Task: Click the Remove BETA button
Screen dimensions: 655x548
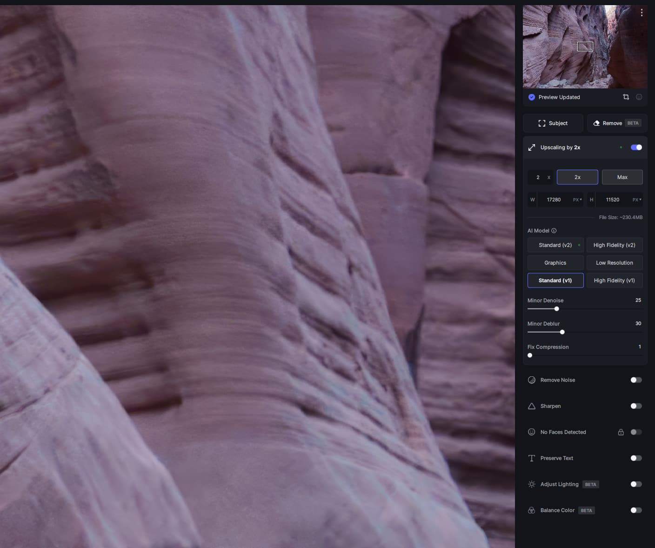Action: click(617, 123)
